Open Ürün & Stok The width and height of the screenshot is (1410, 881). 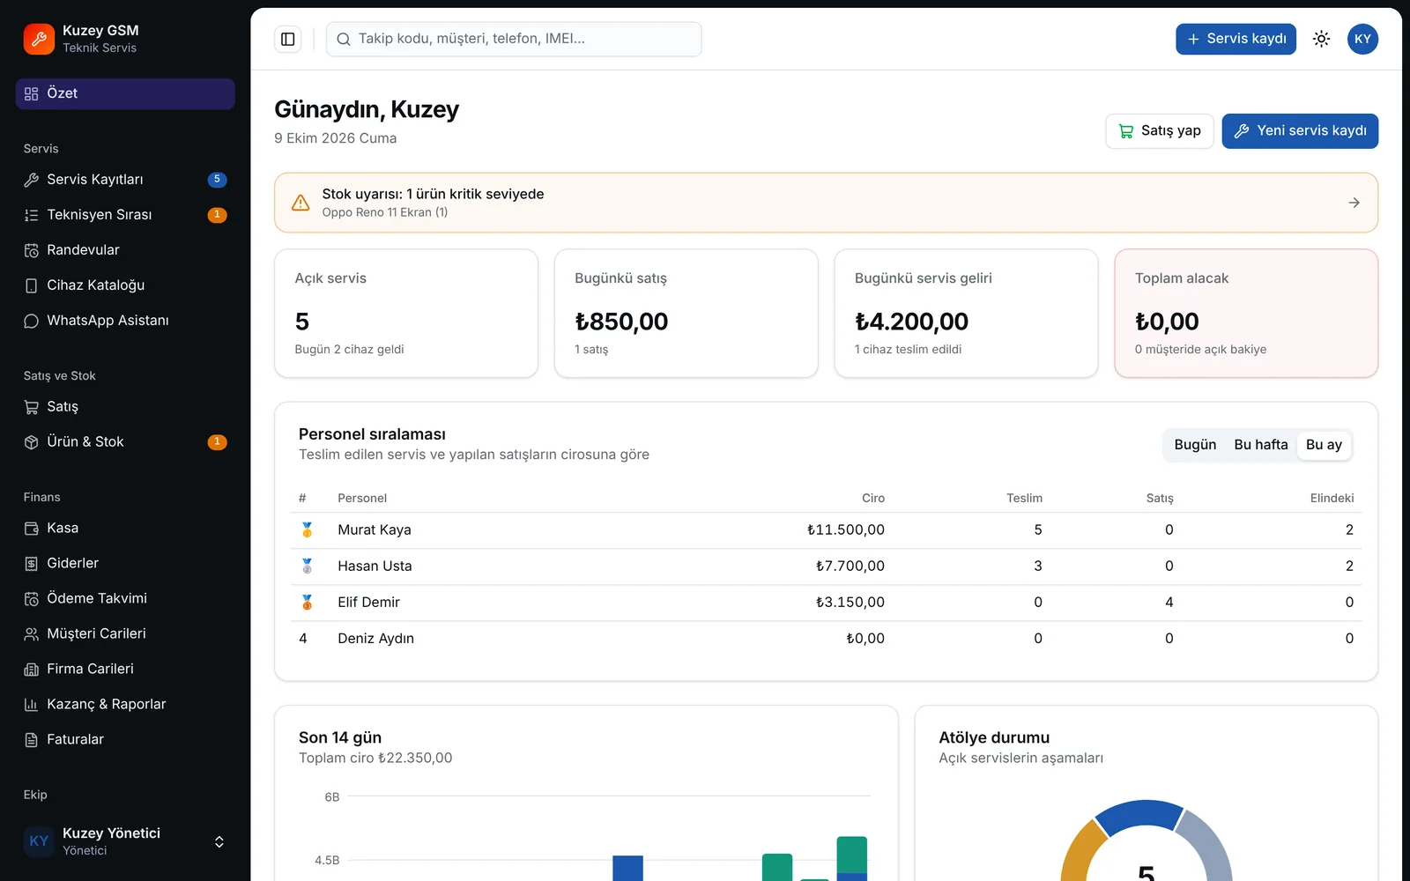(x=125, y=442)
